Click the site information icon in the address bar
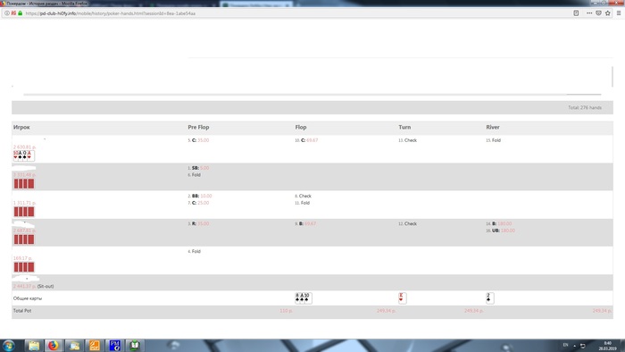 (7, 13)
